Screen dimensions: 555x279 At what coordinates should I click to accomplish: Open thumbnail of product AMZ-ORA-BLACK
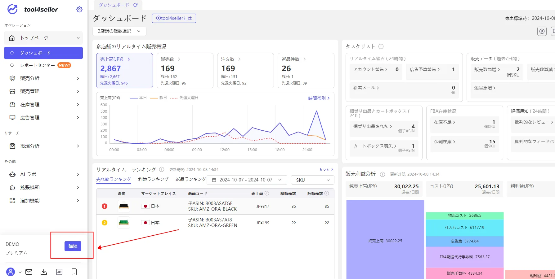tap(124, 206)
